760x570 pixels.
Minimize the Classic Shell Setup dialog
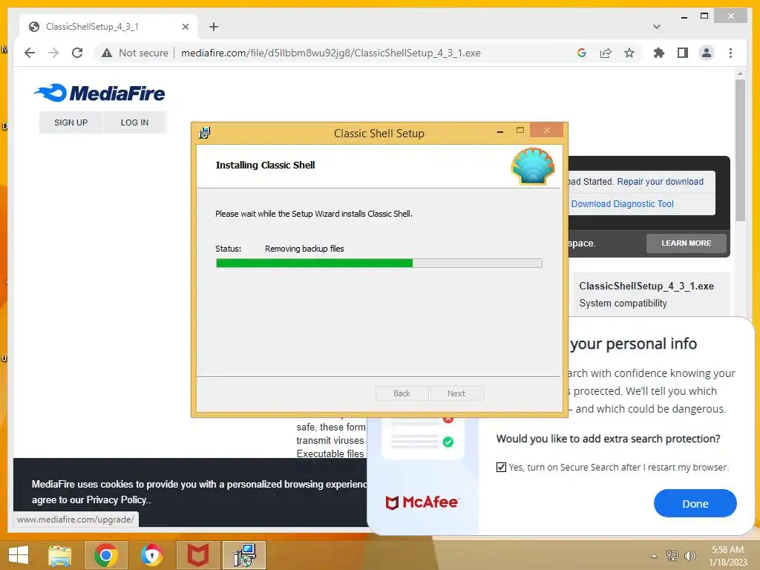tap(500, 131)
